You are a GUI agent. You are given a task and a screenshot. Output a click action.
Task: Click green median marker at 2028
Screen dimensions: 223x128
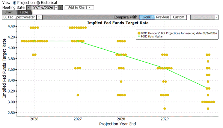point(121,55)
